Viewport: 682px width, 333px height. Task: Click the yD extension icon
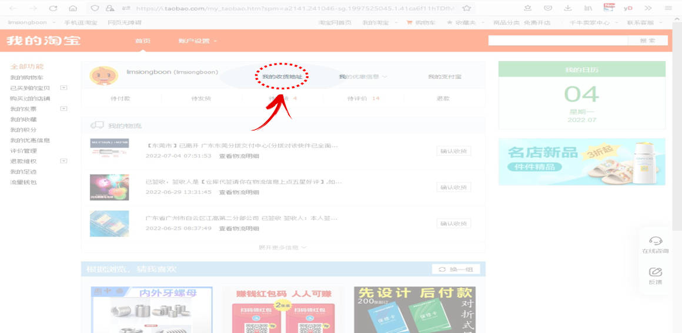pos(628,8)
